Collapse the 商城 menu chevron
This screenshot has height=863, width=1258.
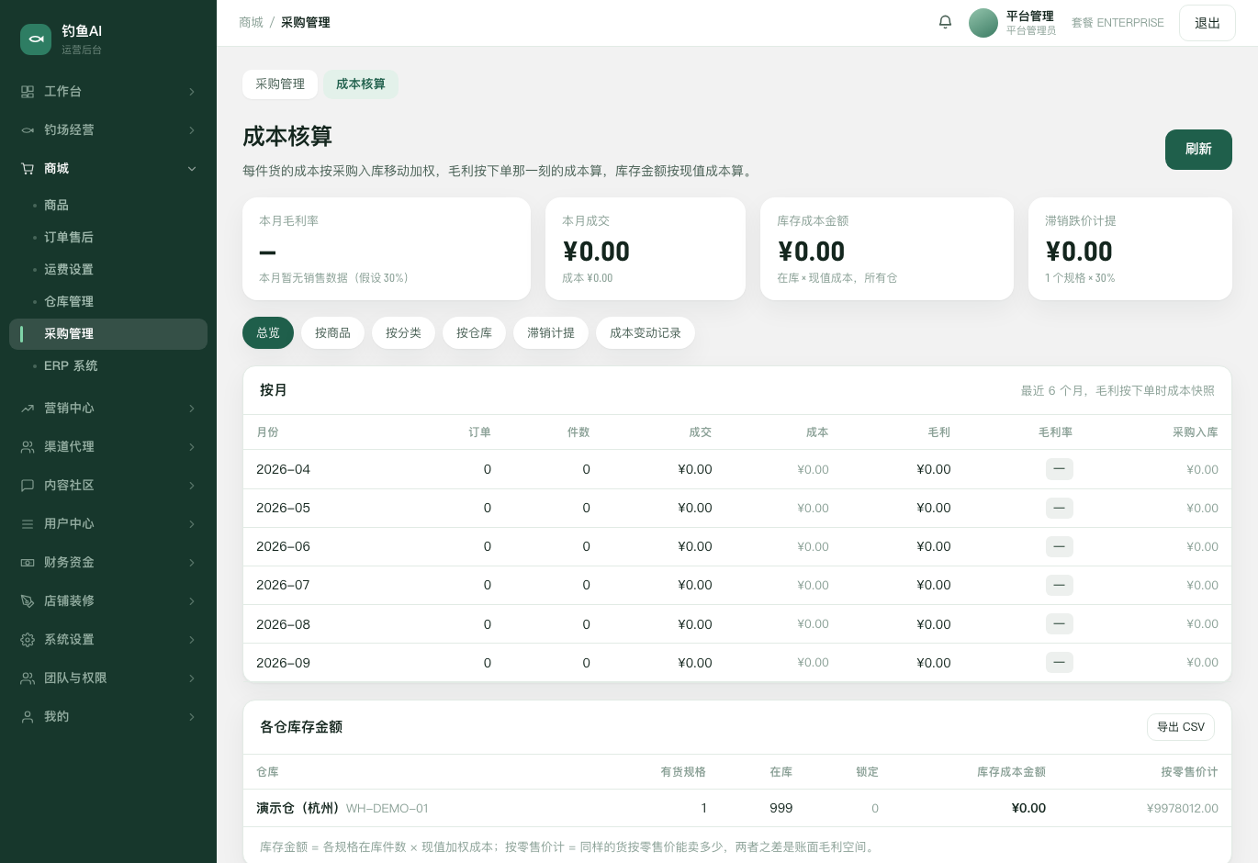192,169
